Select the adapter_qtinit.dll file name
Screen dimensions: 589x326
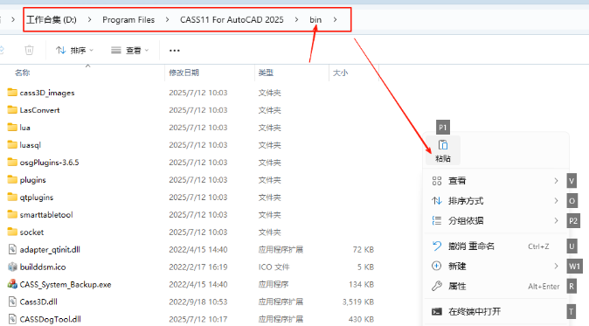point(50,250)
